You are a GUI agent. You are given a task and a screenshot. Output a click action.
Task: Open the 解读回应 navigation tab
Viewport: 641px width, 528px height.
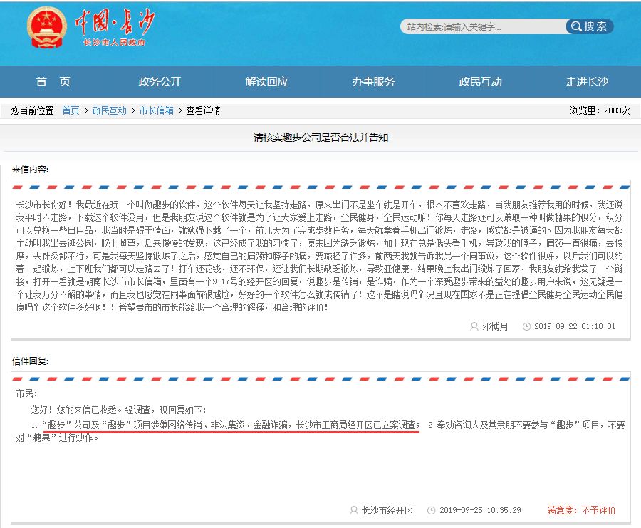click(x=266, y=81)
